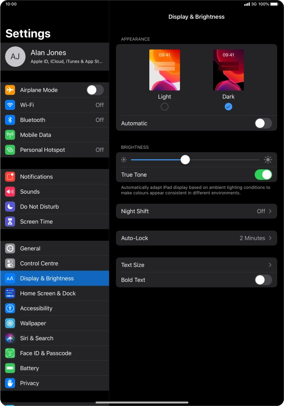Image resolution: width=284 pixels, height=406 pixels.
Task: Select the Light appearance radio button
Action: point(164,107)
